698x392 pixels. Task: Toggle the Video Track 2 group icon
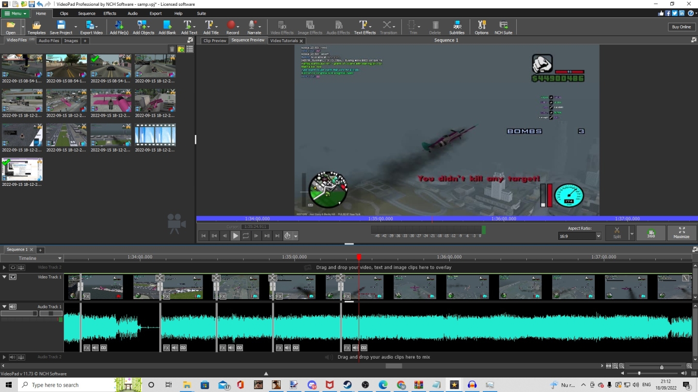pyautogui.click(x=21, y=267)
